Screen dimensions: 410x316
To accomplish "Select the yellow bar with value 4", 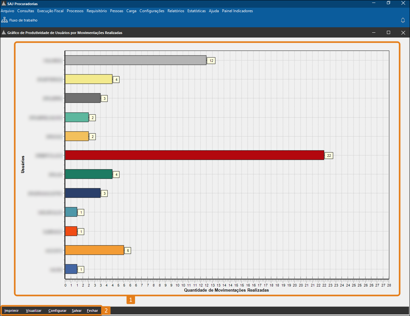I will click(x=89, y=79).
